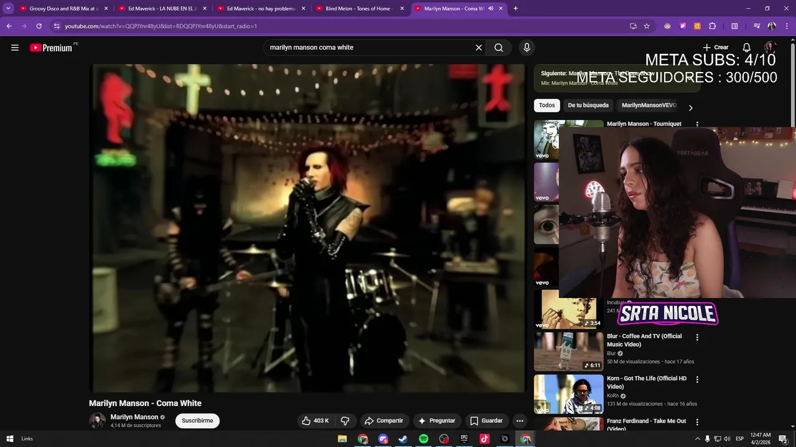
Task: Click the magnifier search button
Action: [499, 48]
